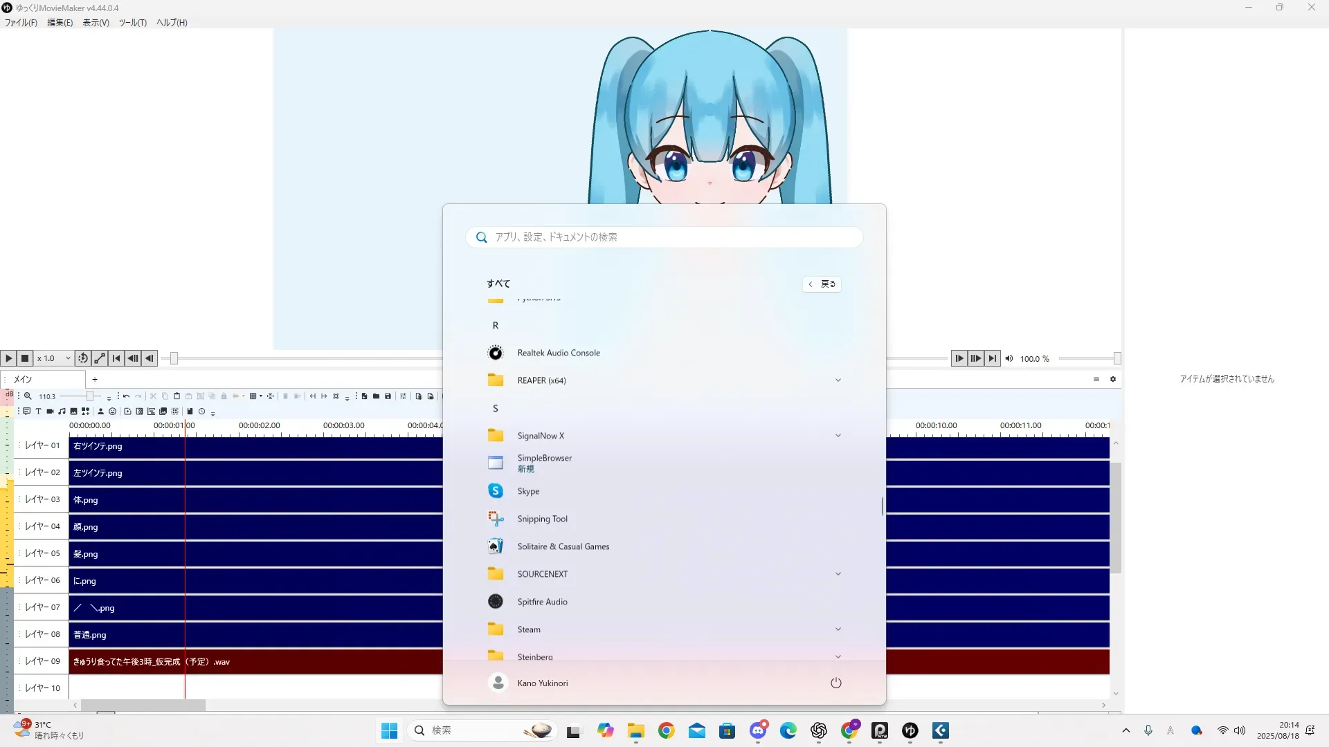Viewport: 1329px width, 747px height.
Task: Mute preview with the speaker icon
Action: [x=1009, y=358]
